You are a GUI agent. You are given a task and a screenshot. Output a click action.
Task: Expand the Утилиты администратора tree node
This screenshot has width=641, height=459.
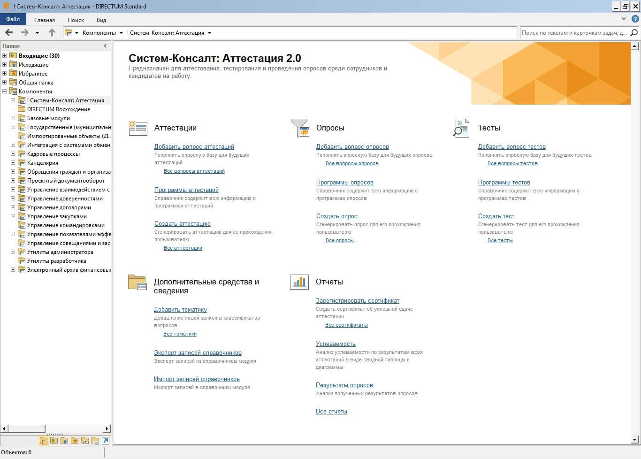point(13,252)
